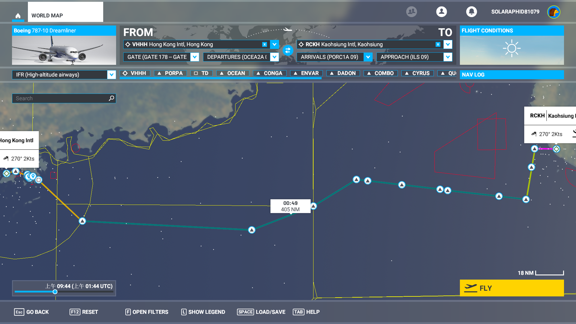Open the multiplayer group icon

pos(411,12)
